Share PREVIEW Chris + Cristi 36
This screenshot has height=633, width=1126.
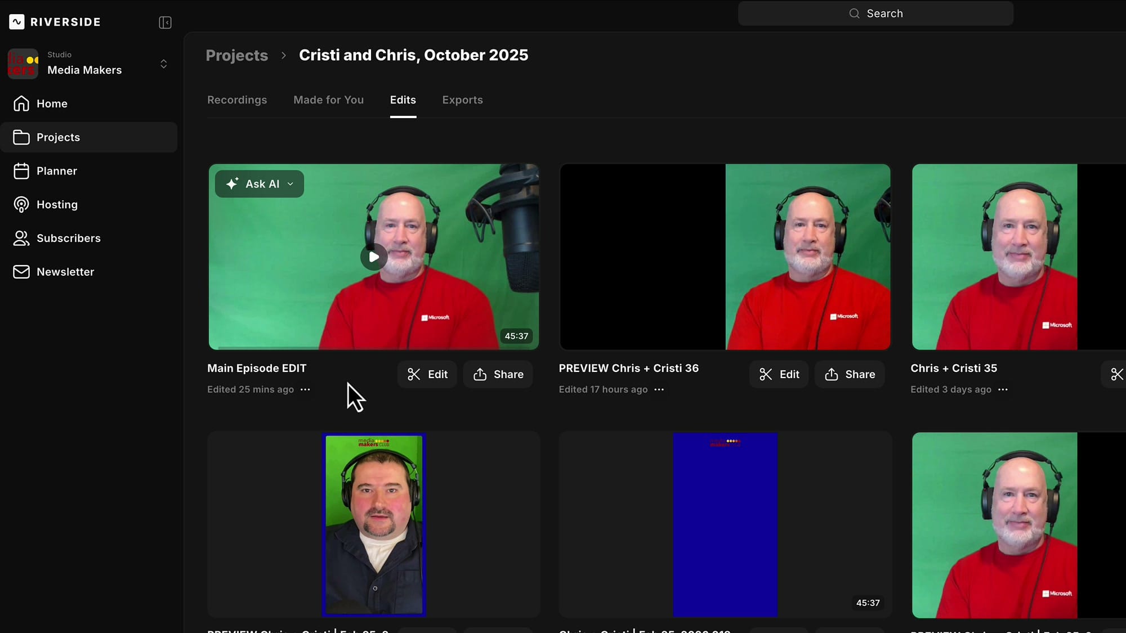click(x=850, y=375)
